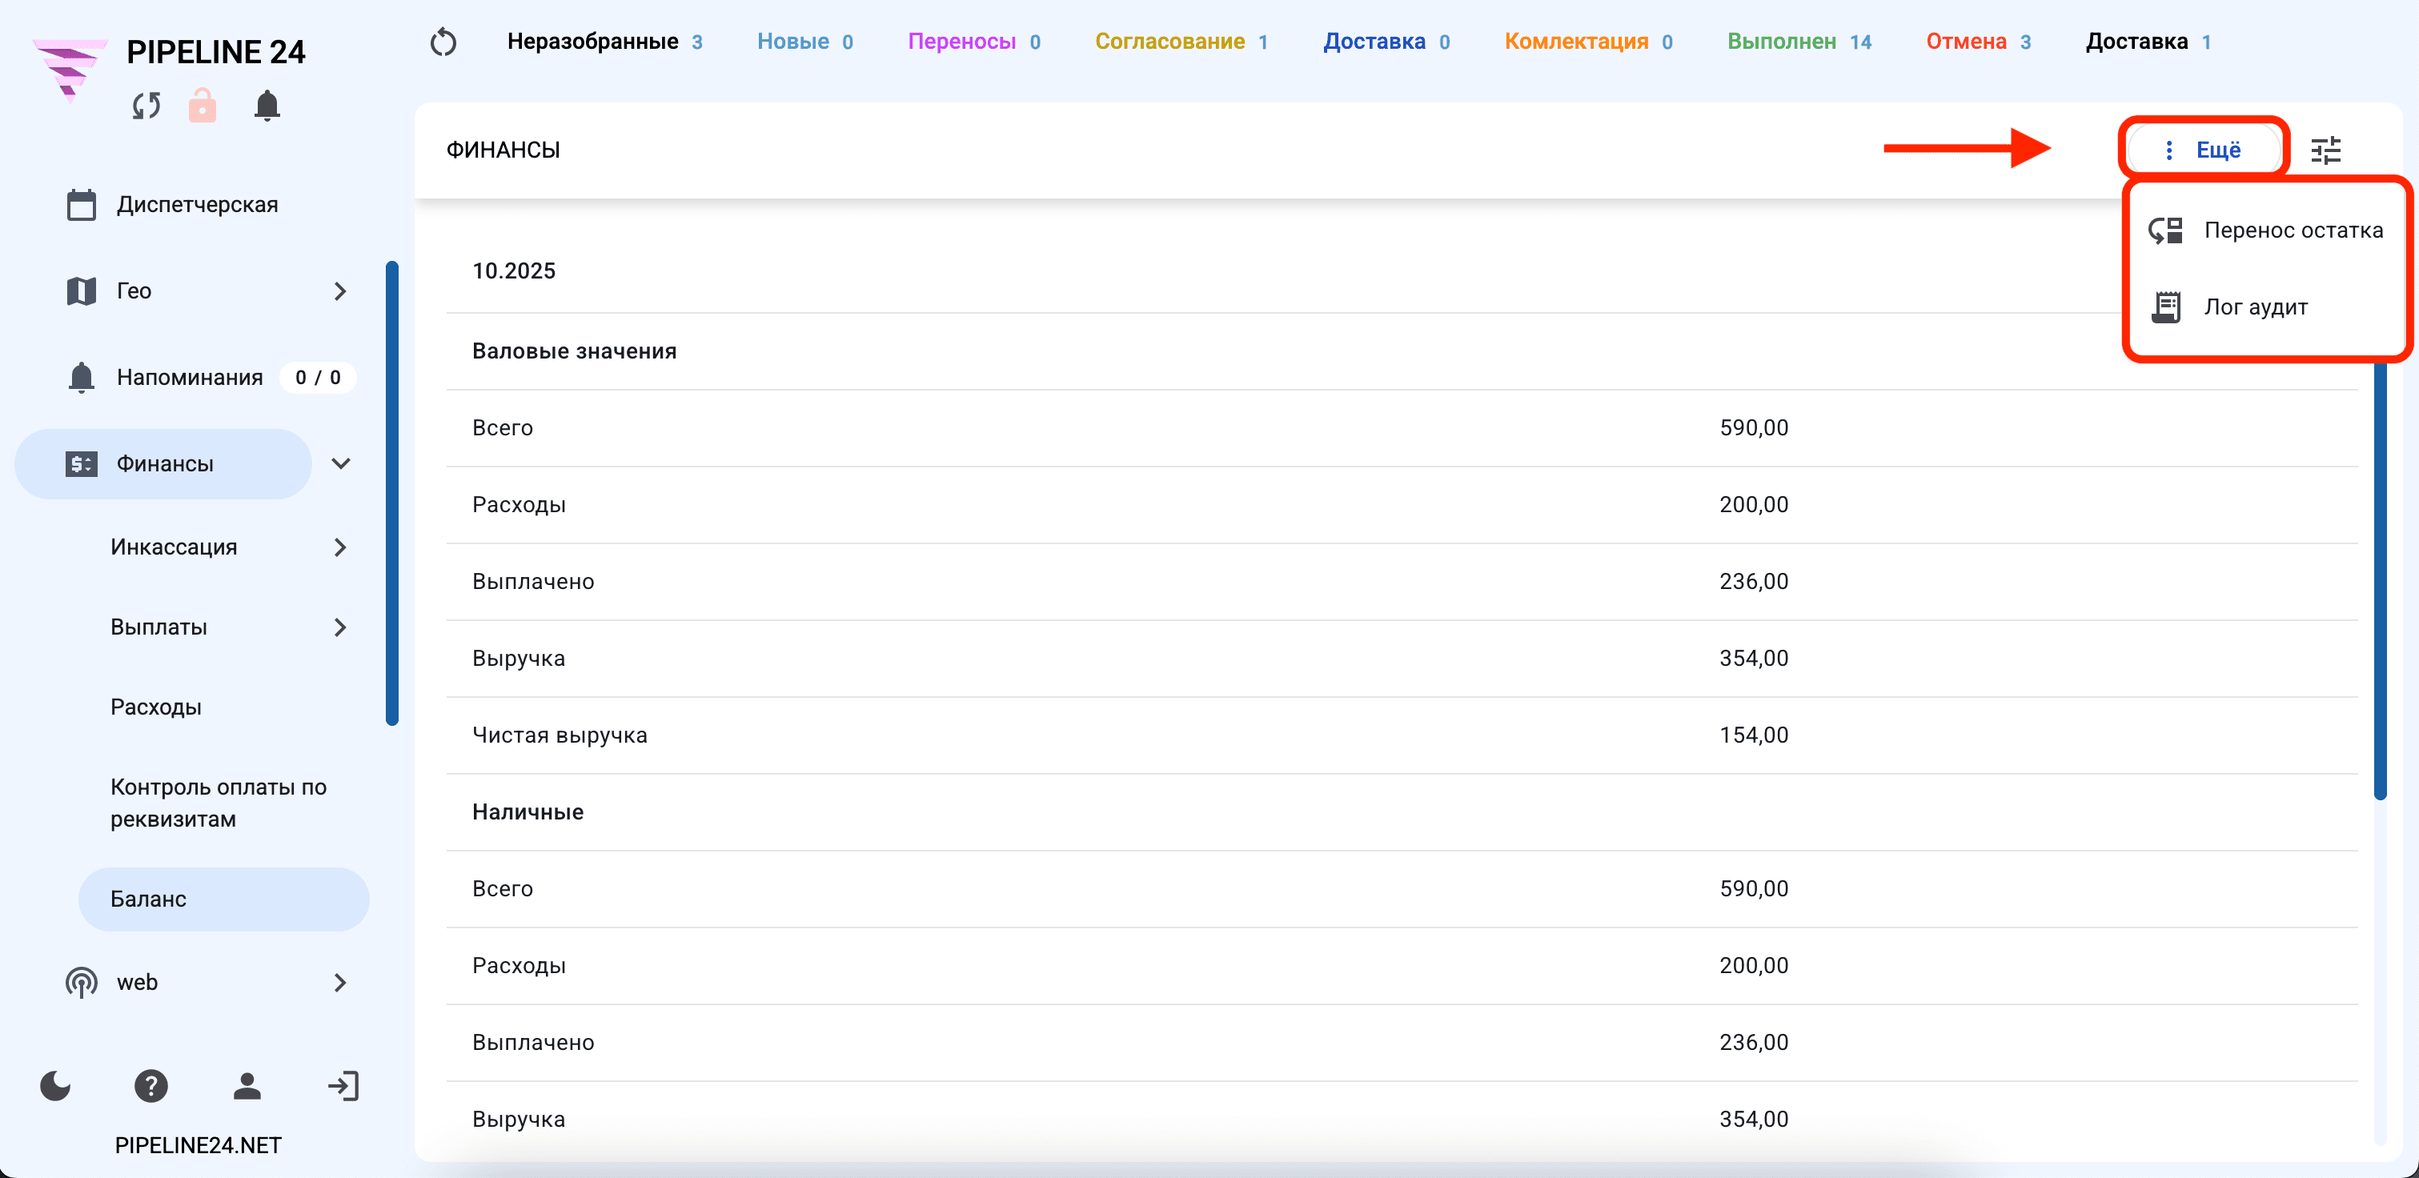Click the 10.2025 period heading
2419x1178 pixels.
click(x=514, y=271)
